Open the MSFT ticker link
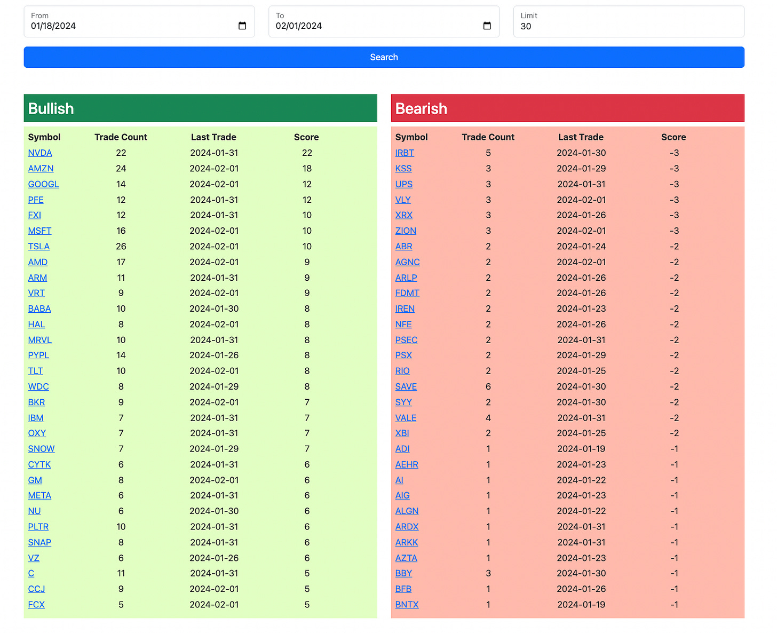The image size is (777, 633). (x=40, y=231)
